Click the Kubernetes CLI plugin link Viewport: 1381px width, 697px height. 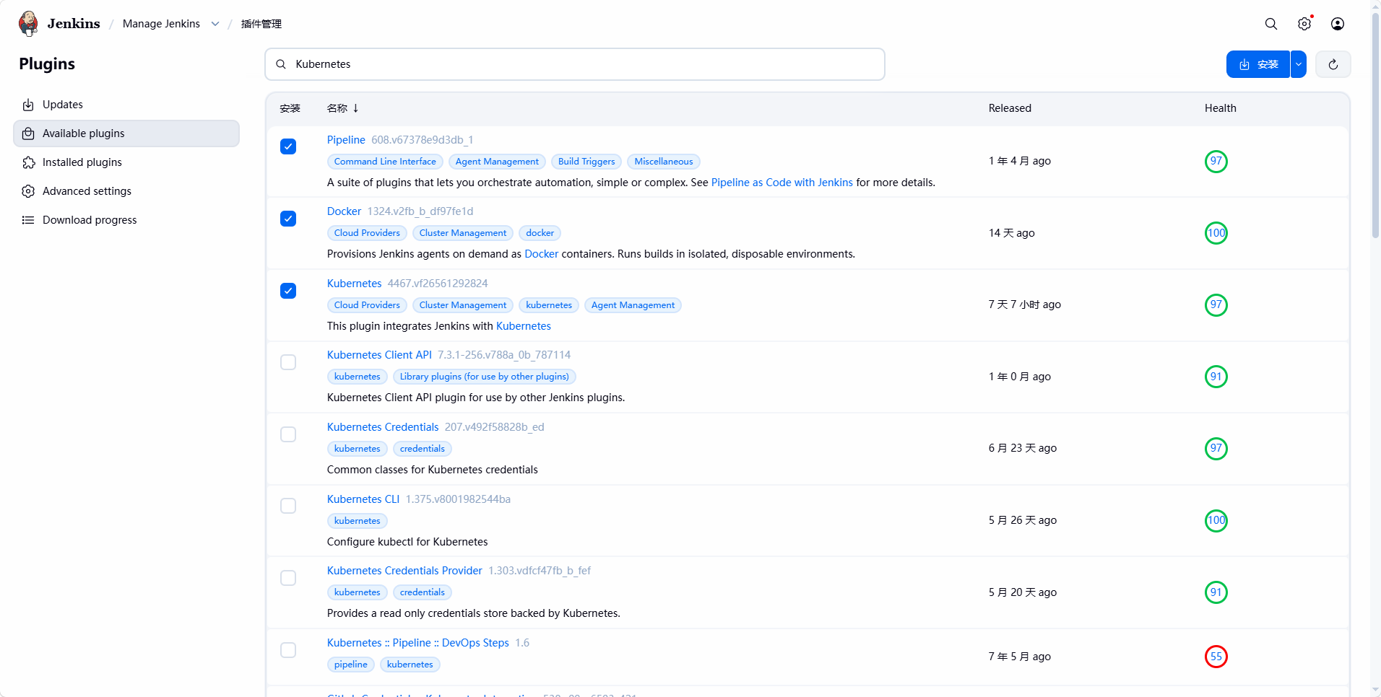tap(363, 499)
